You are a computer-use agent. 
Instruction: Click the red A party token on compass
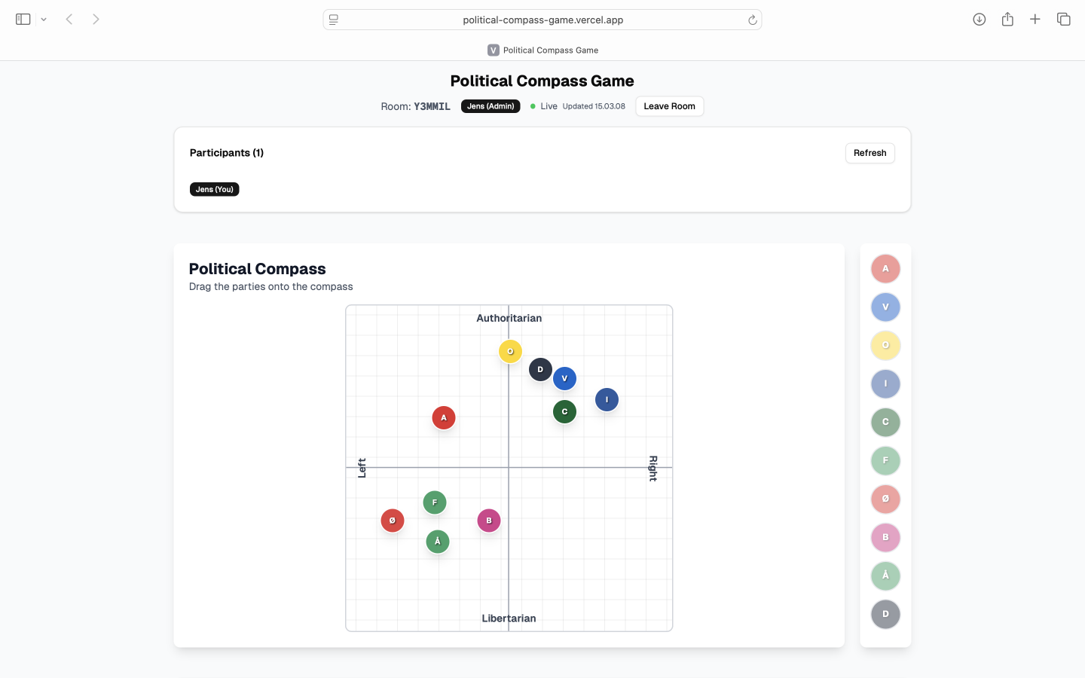tap(444, 418)
